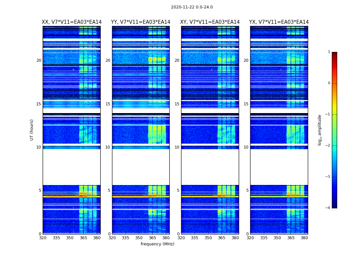Viewport: 342px width, 260px height.
Task: Click the colorbar tick labeled 0
Action: coord(329,83)
